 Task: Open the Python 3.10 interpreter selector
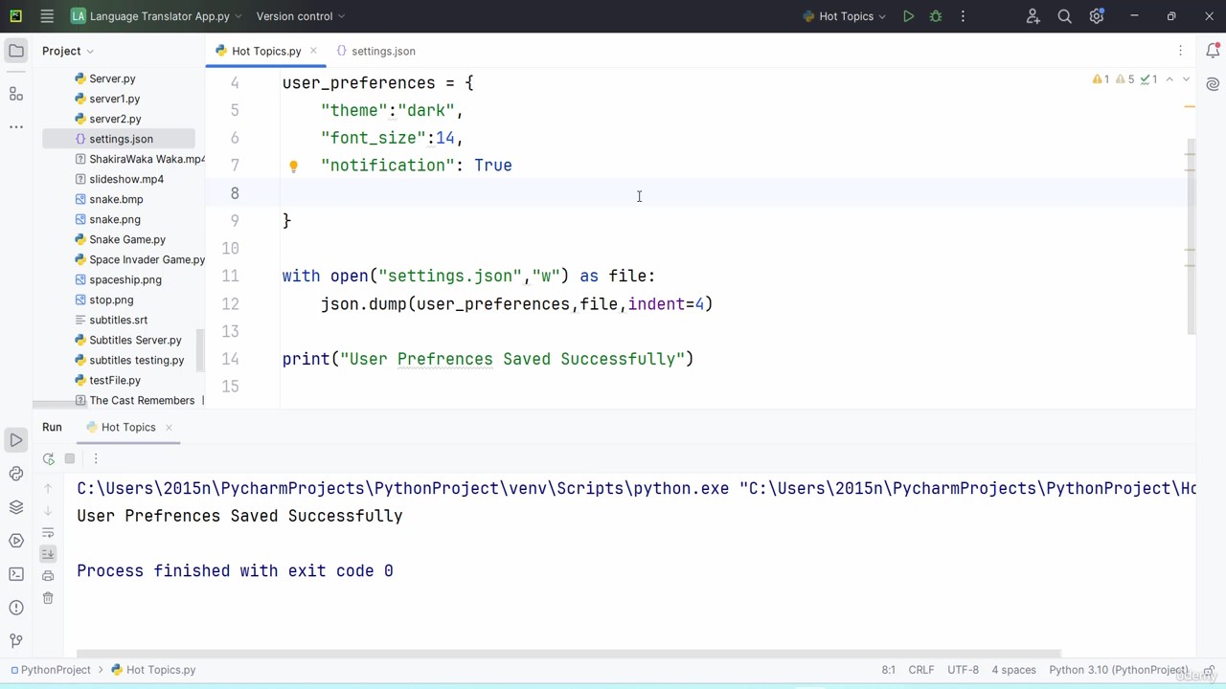pos(1119,670)
